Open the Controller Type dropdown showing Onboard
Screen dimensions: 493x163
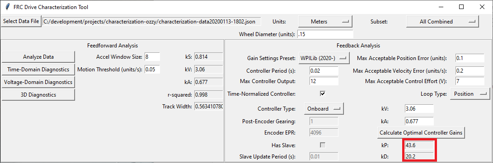tap(324, 109)
